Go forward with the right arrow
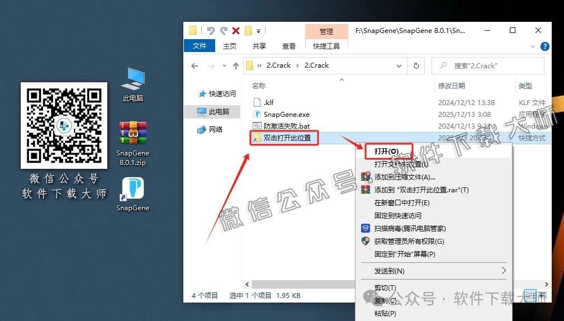 coord(211,66)
